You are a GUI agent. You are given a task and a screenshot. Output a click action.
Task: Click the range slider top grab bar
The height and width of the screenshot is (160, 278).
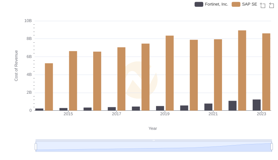pos(154,140)
